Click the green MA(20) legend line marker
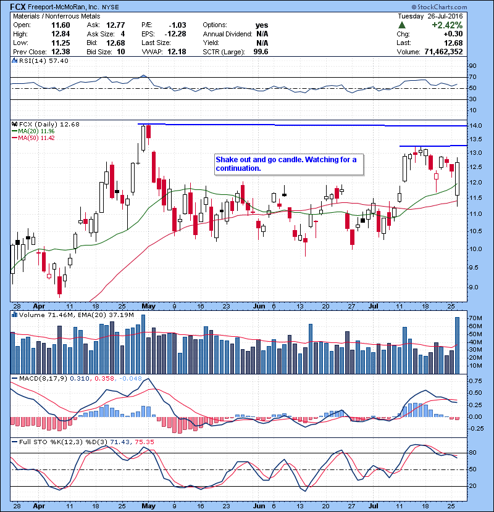 (x=14, y=131)
